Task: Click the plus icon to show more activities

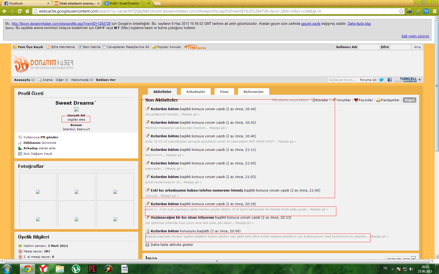Action: point(147,245)
